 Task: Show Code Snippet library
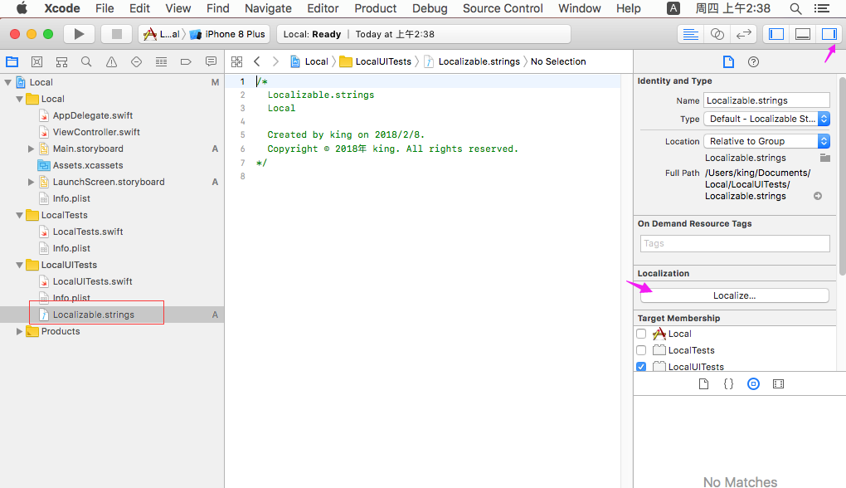tap(728, 383)
